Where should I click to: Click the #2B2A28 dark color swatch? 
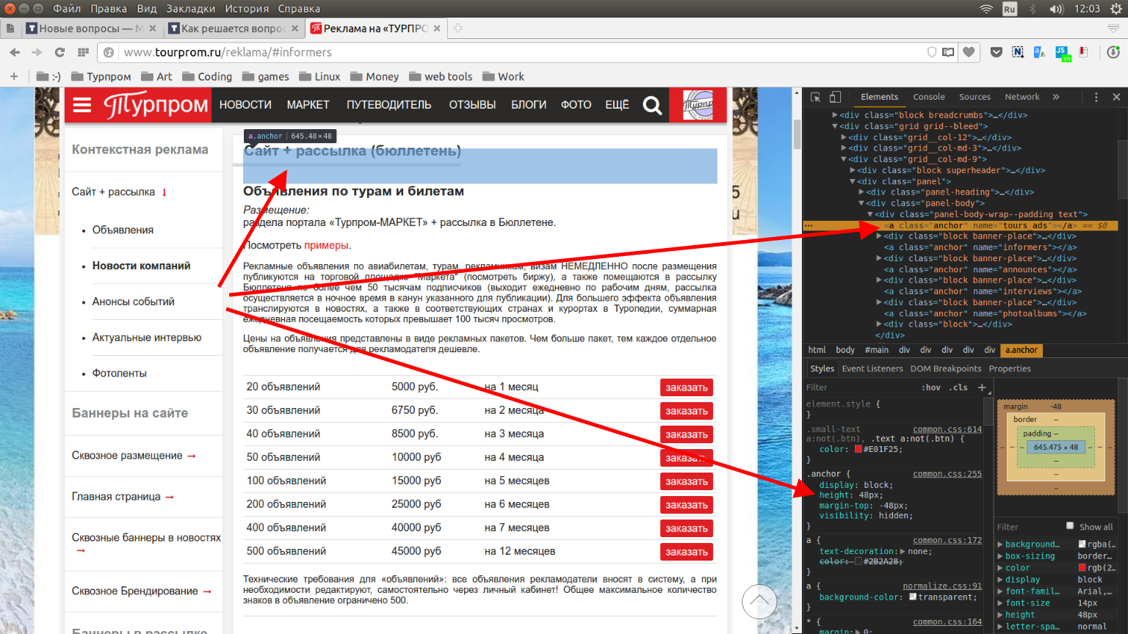pos(858,561)
